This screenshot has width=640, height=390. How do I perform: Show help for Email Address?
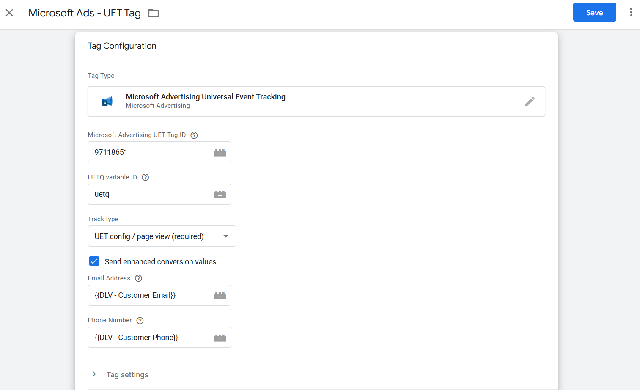point(138,278)
